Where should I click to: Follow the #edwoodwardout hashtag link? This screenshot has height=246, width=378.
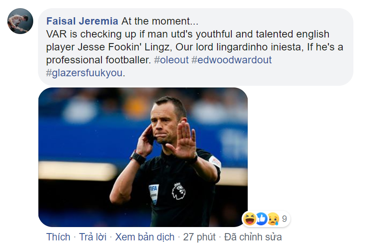(231, 60)
